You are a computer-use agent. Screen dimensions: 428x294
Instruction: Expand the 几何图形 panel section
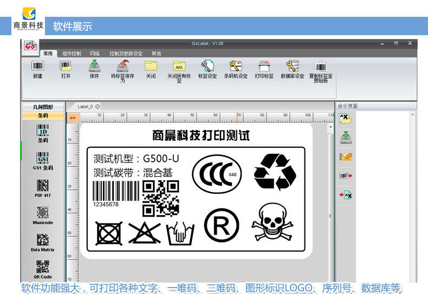(x=43, y=107)
